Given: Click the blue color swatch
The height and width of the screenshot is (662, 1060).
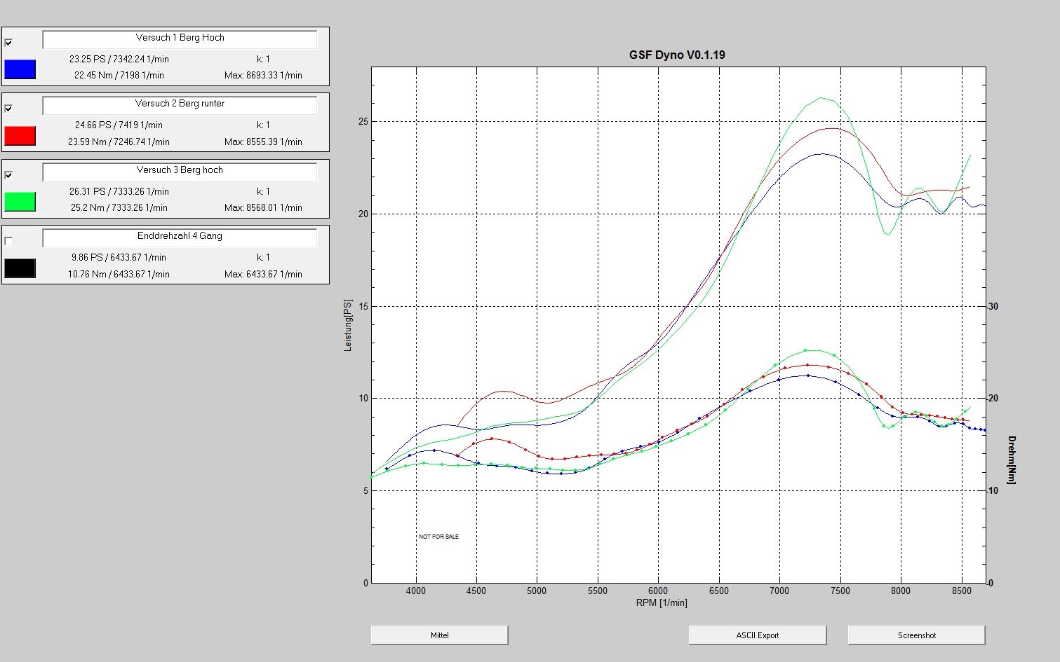Looking at the screenshot, I should 20,69.
